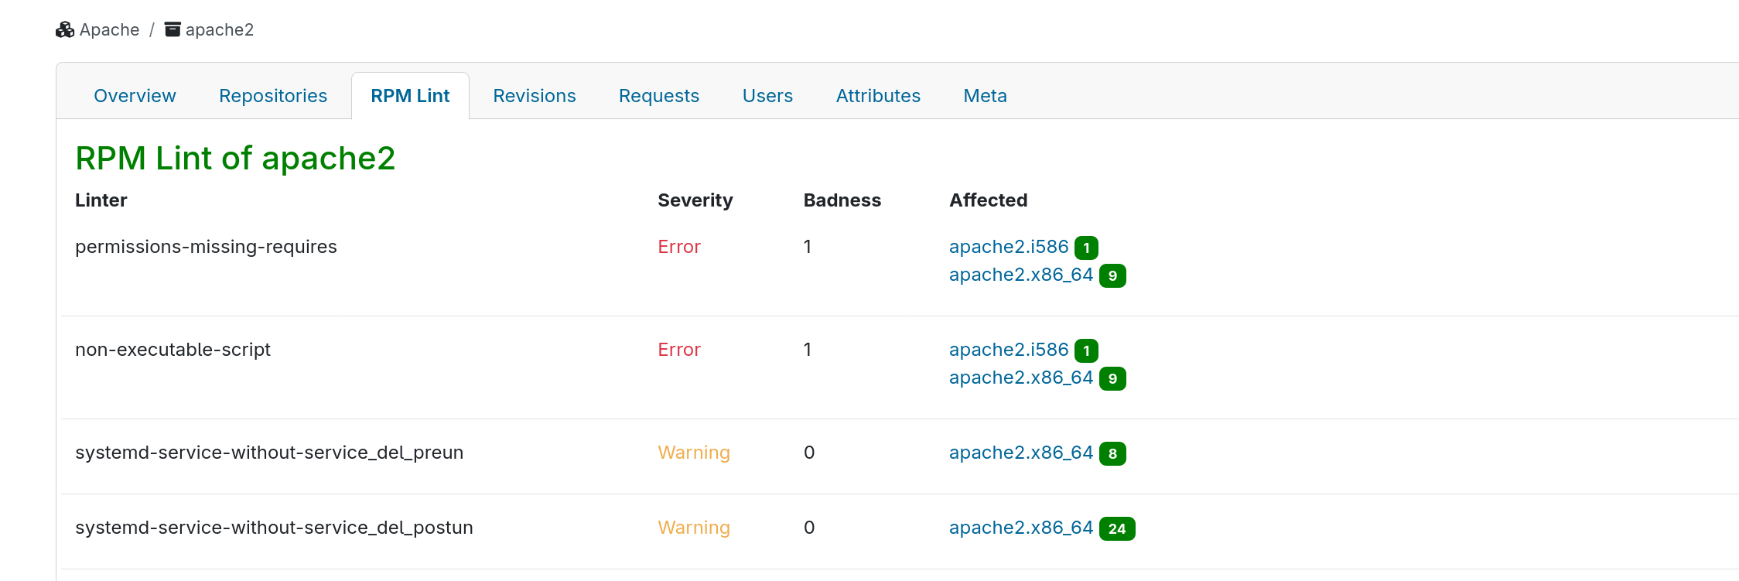The width and height of the screenshot is (1739, 581).
Task: Open apache2.i586 under permissions-missing-requires
Action: point(1009,247)
